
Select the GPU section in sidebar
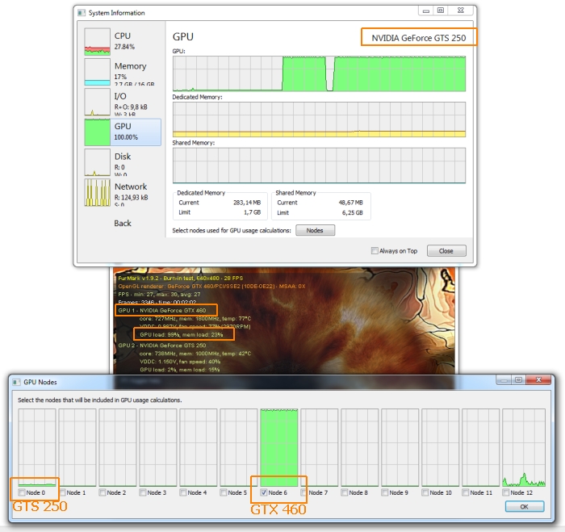click(x=123, y=132)
